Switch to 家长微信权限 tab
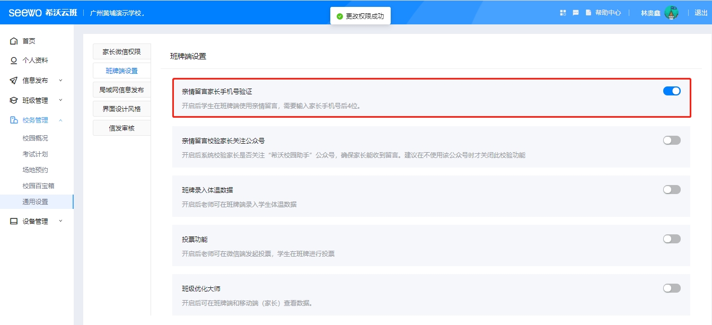The height and width of the screenshot is (325, 712). point(122,51)
